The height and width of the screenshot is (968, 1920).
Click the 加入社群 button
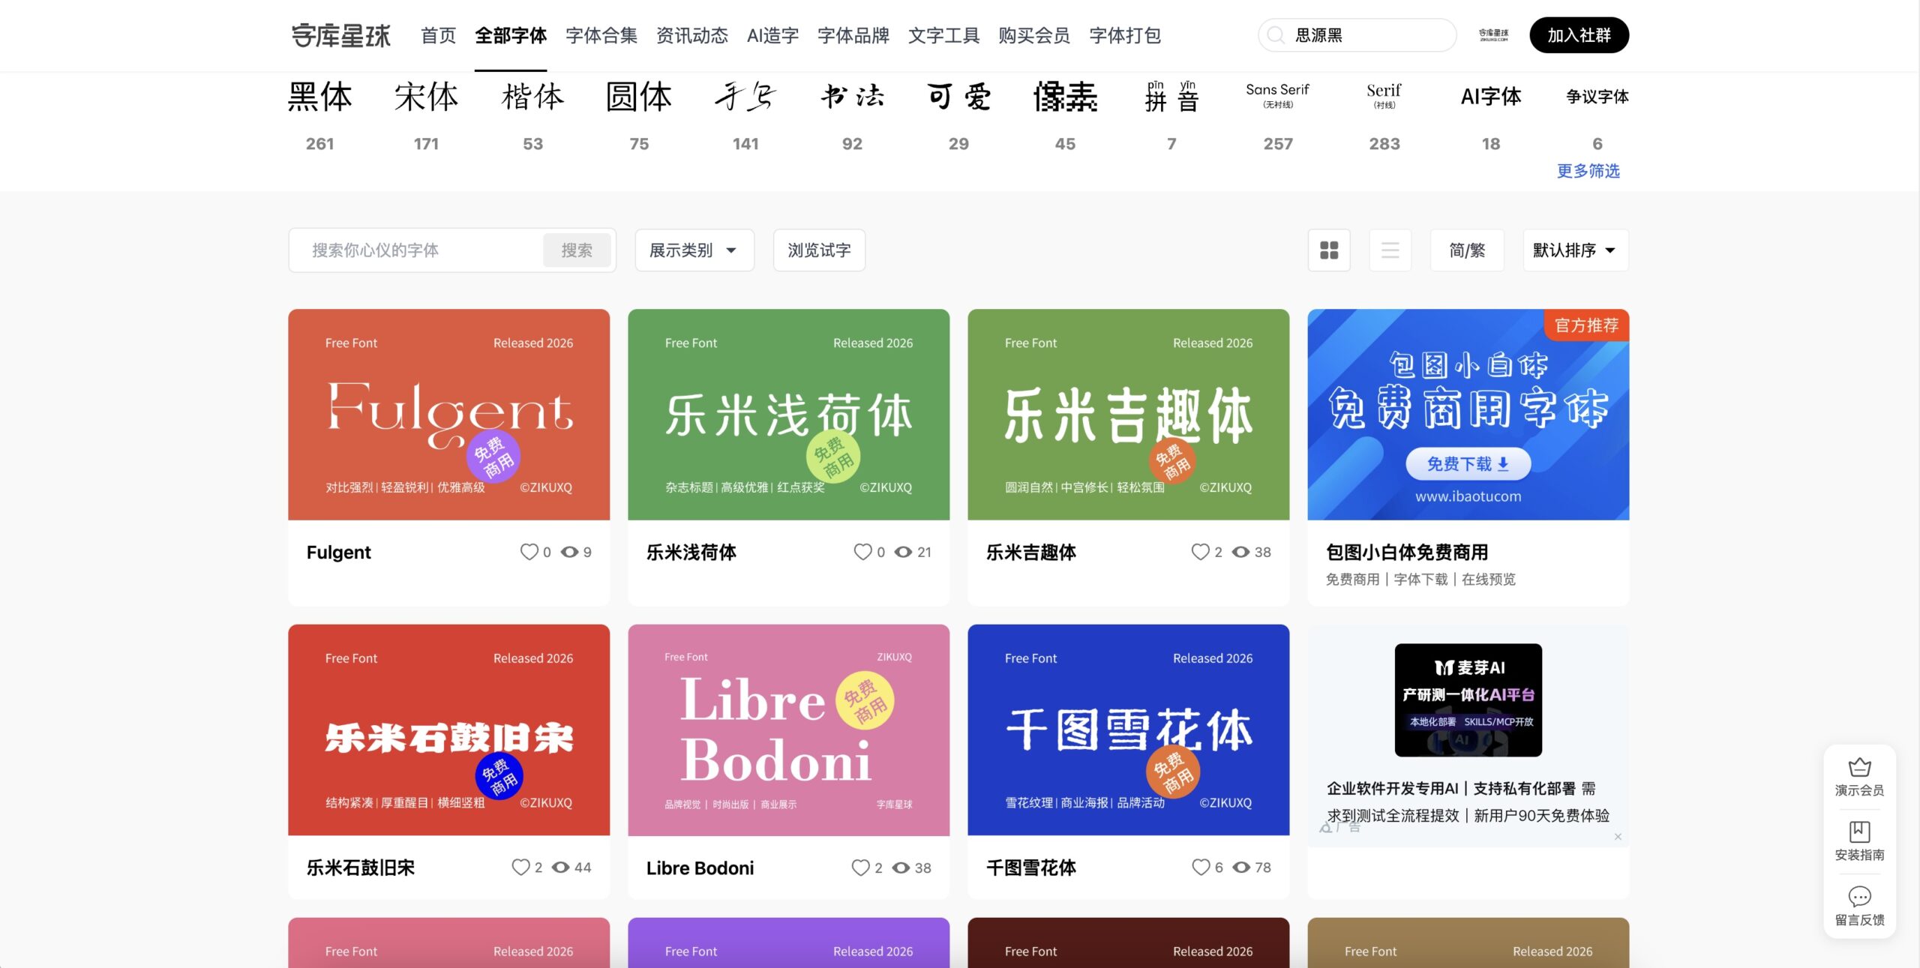tap(1579, 35)
